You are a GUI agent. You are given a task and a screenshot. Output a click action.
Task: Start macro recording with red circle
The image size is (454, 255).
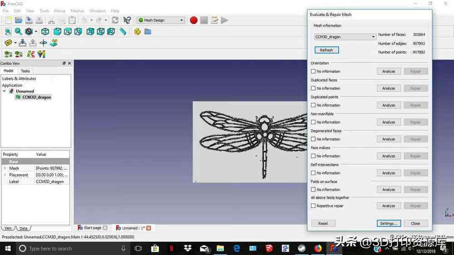click(x=194, y=20)
